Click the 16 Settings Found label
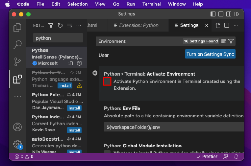251x166 pixels. click(x=201, y=41)
